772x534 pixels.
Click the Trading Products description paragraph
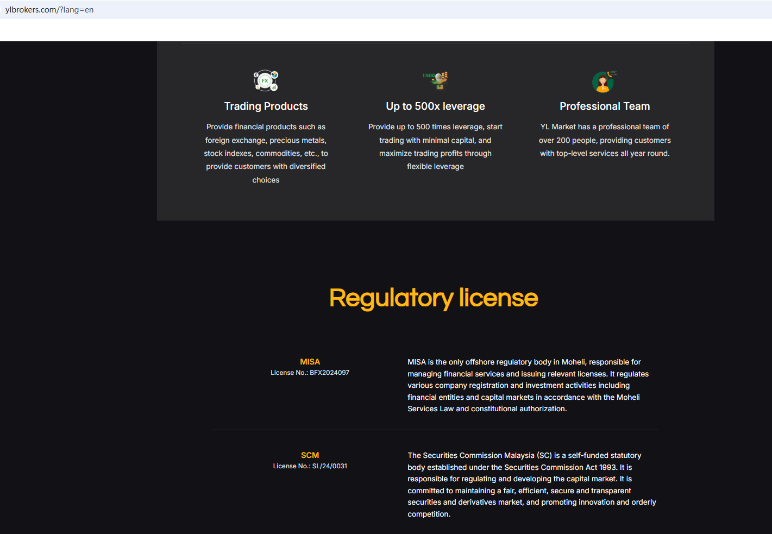(x=266, y=153)
